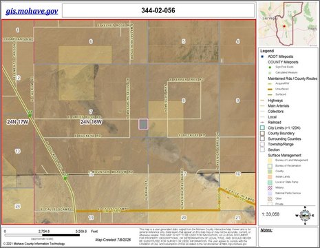Click the 2021 Mohave County Information Technology copyright
This screenshot has height=248, width=320.
point(34,244)
